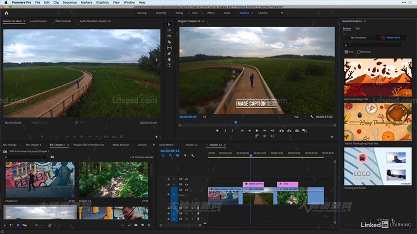417x234 pixels.
Task: Toggle V1 track output eye
Action: (x=187, y=190)
